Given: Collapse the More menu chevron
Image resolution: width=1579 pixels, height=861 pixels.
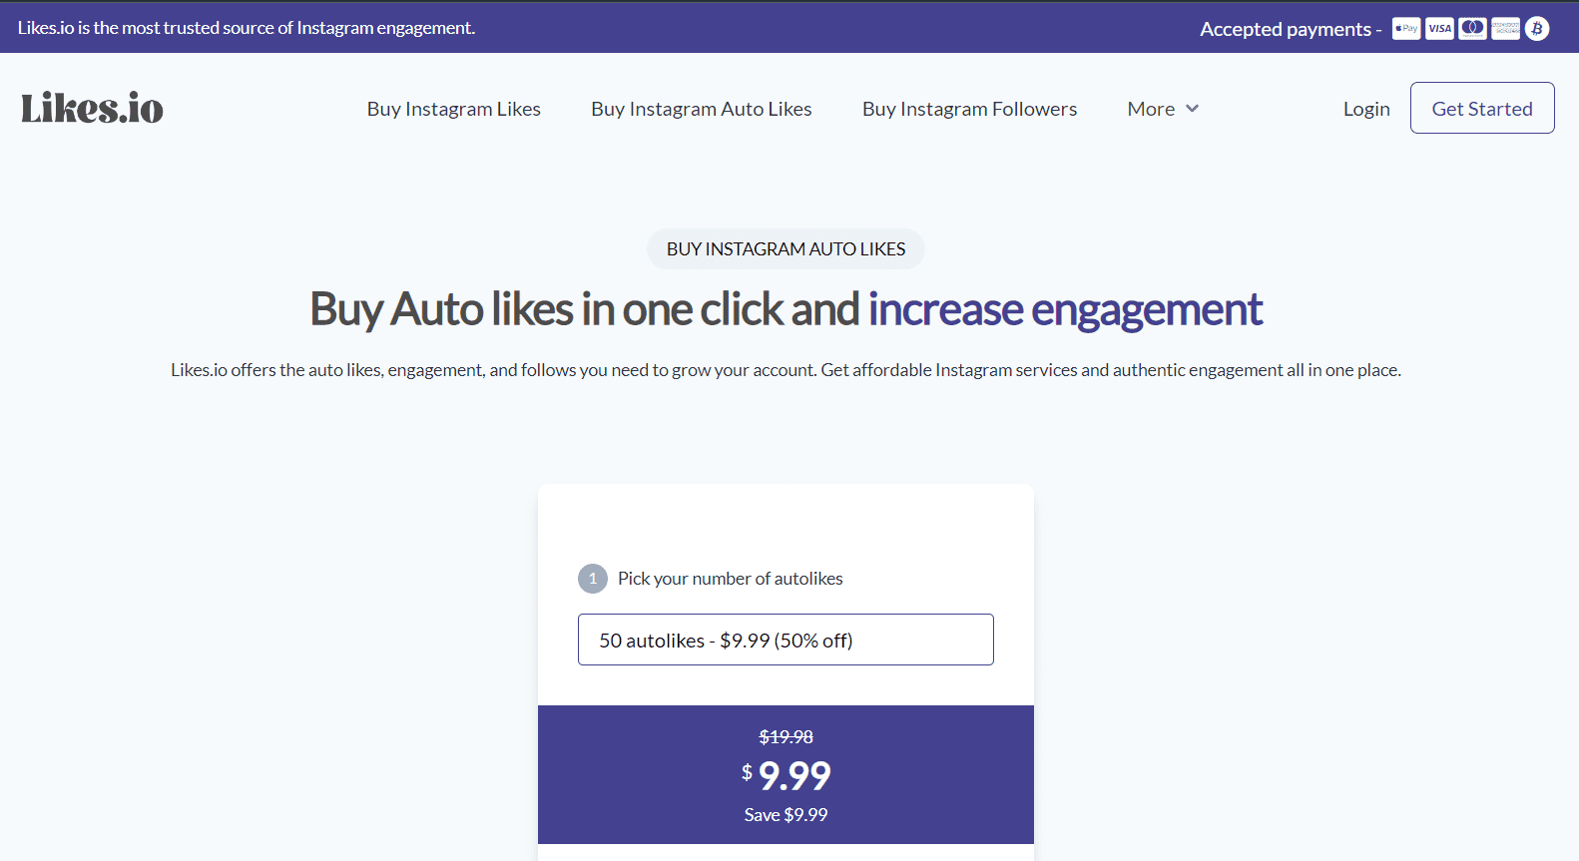Looking at the screenshot, I should [x=1193, y=109].
